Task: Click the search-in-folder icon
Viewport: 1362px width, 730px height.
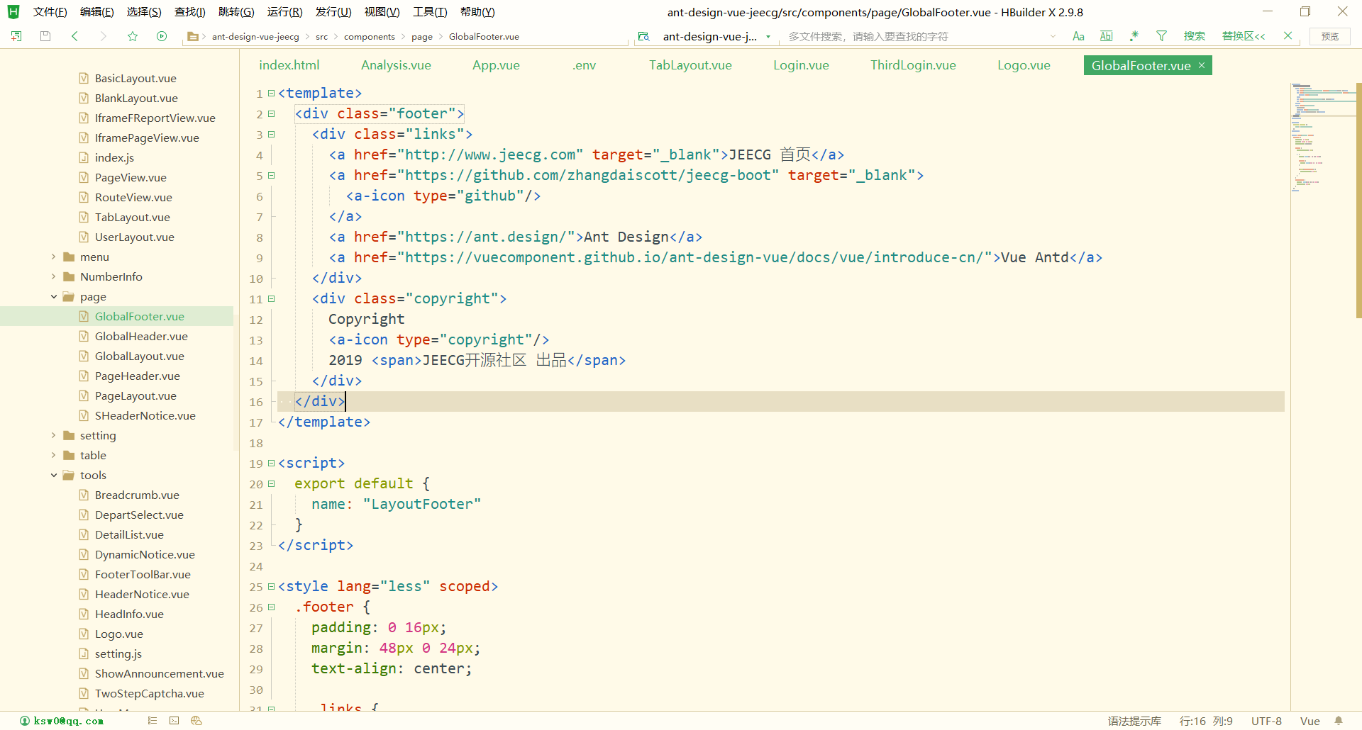Action: pos(643,36)
